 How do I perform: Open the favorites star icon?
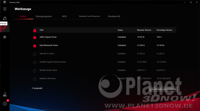tap(5, 37)
